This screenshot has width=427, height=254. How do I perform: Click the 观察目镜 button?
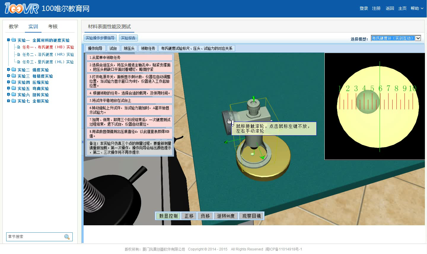coord(251,216)
